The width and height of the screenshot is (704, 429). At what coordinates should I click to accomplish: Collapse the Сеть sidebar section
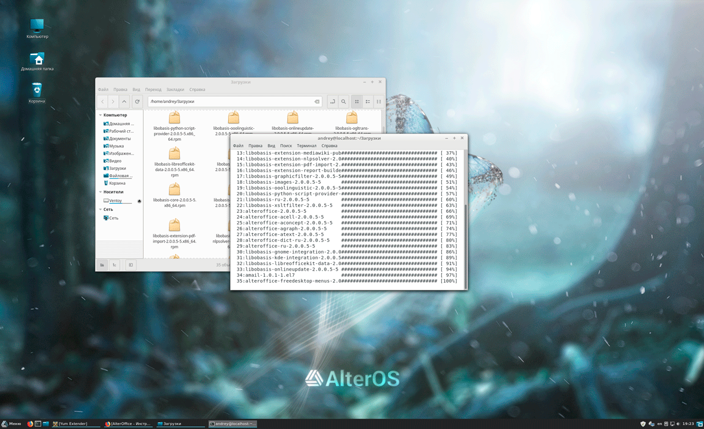(x=100, y=210)
